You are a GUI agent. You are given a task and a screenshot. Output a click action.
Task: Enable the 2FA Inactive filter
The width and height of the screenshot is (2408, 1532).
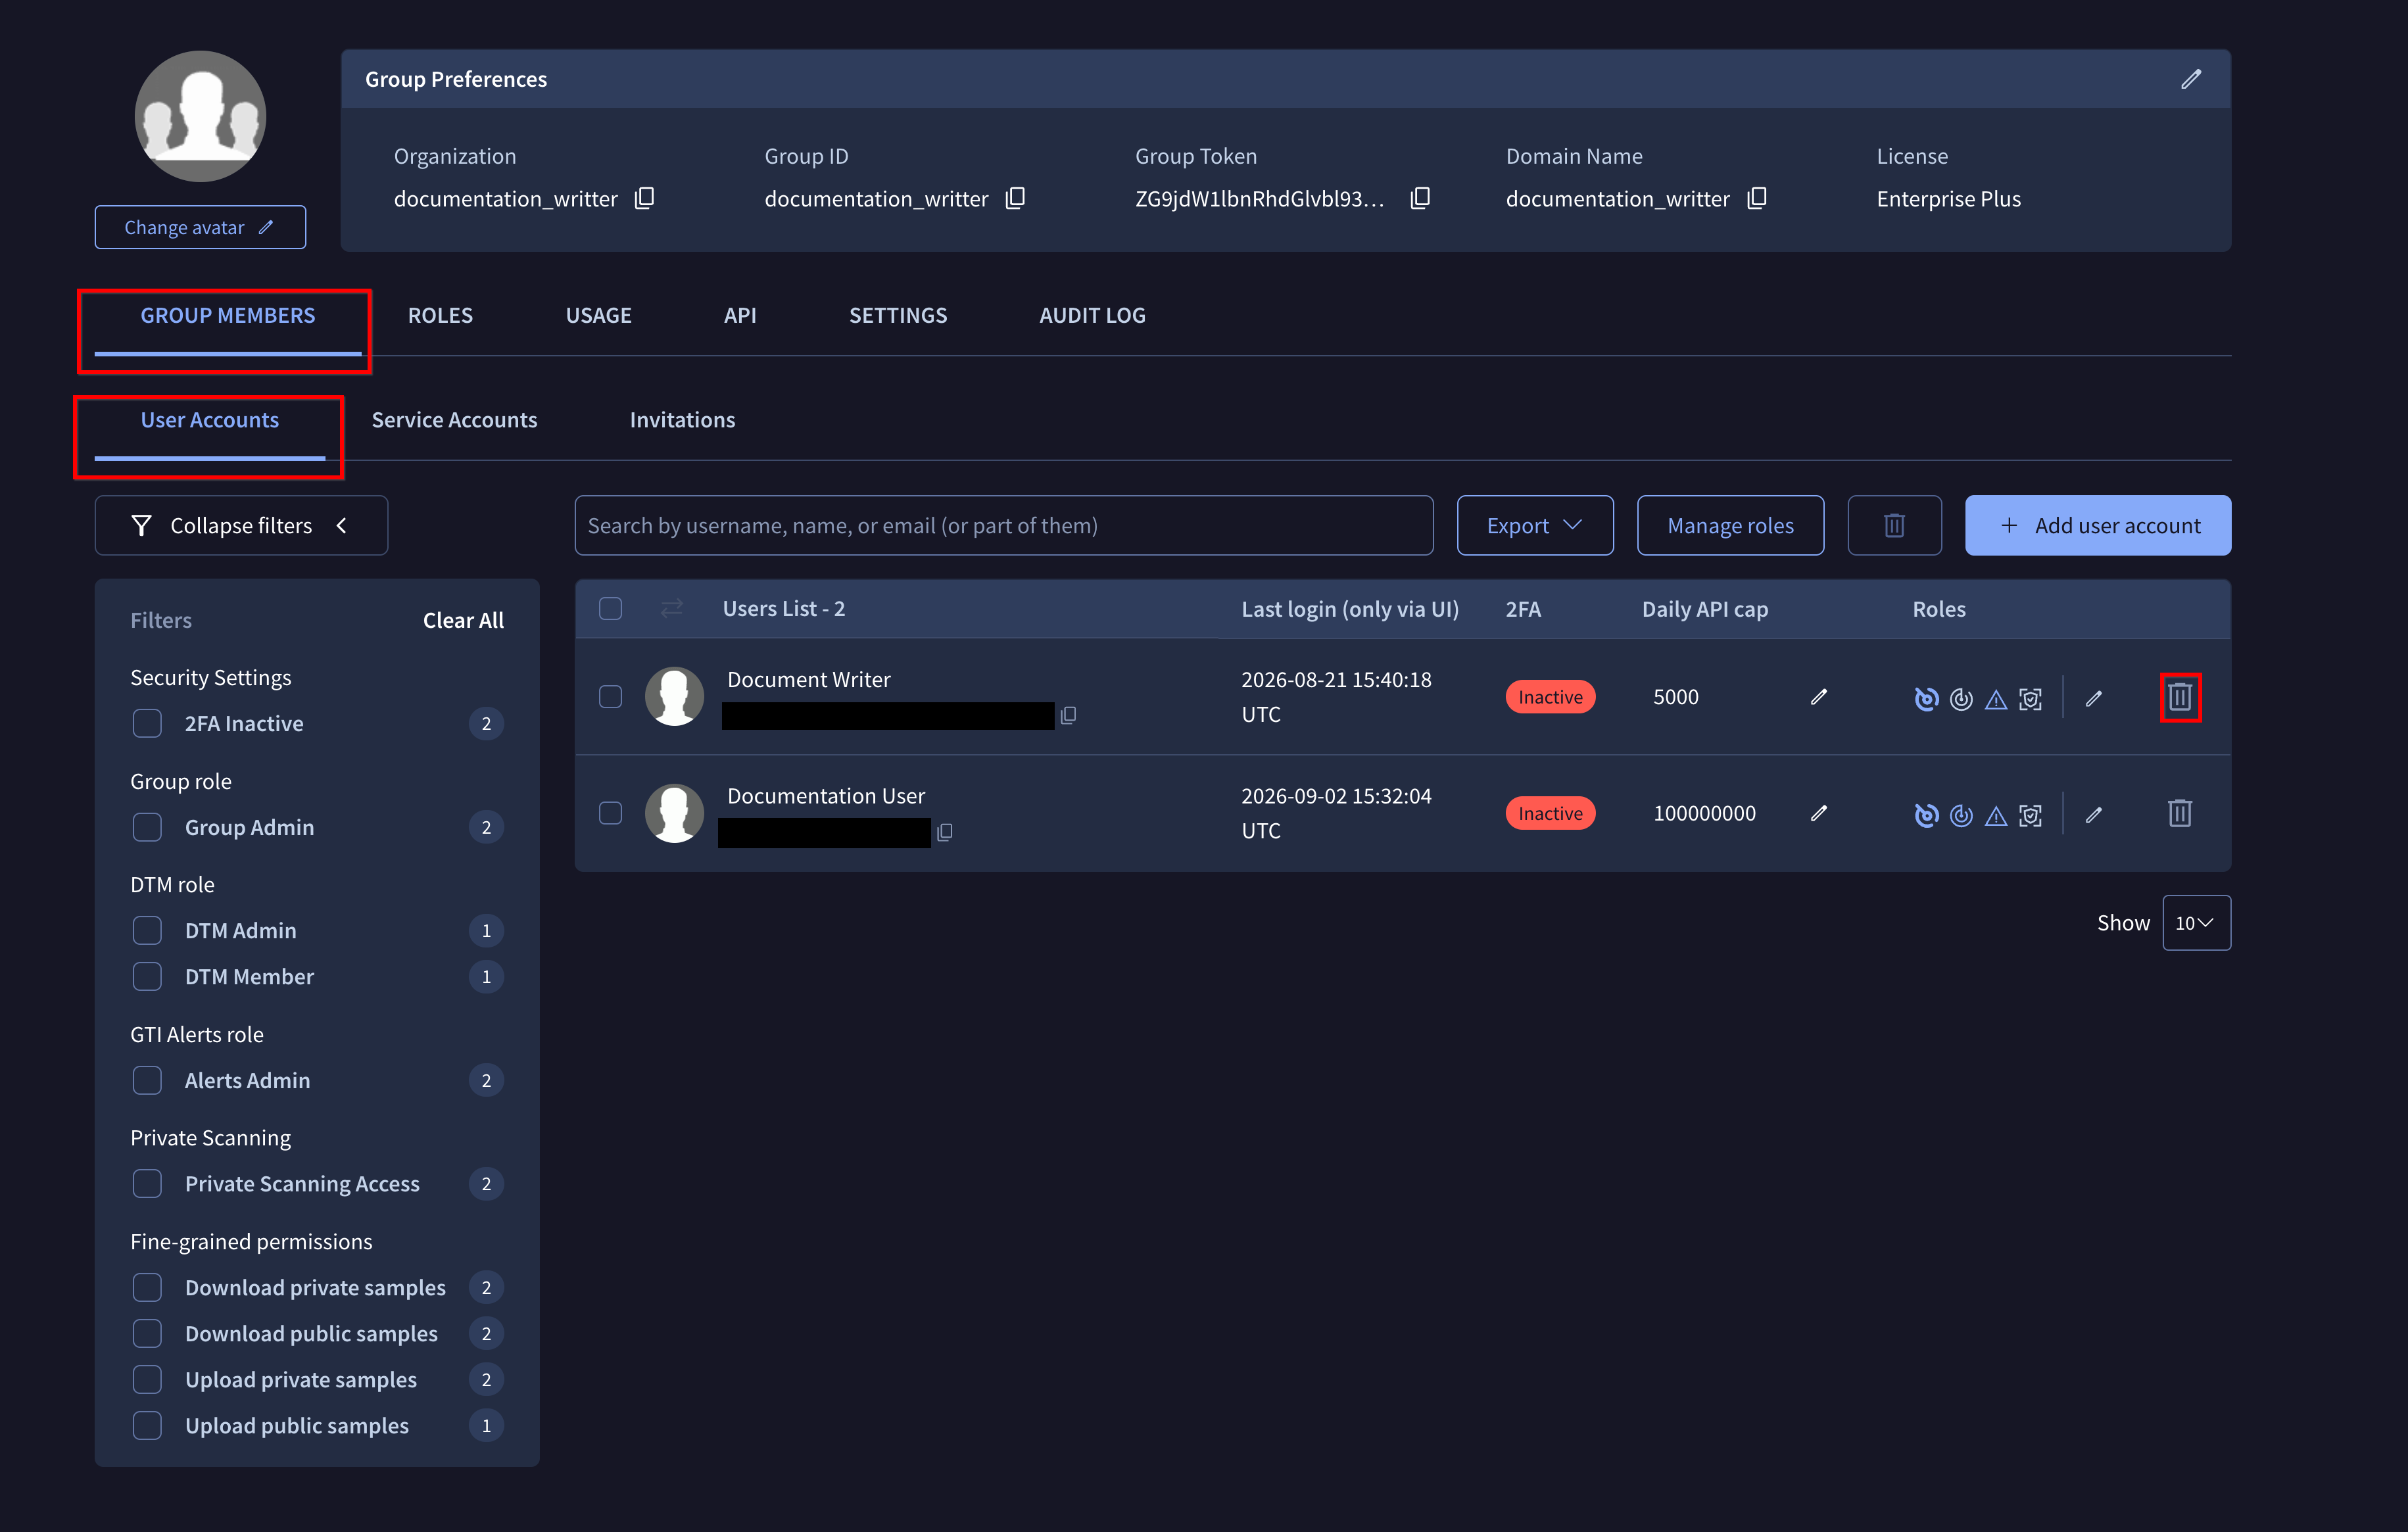147,723
